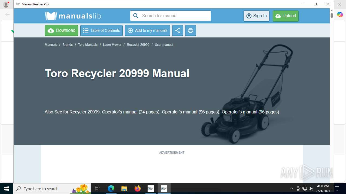Click the volume tray icon
Image resolution: width=346 pixels, height=194 pixels.
(x=311, y=189)
